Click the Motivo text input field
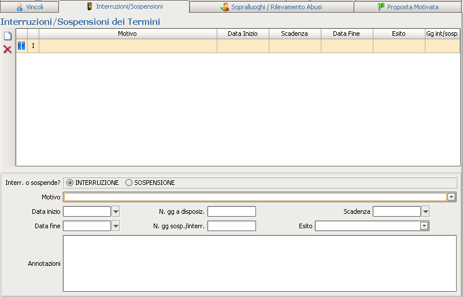The image size is (463, 297). point(255,197)
